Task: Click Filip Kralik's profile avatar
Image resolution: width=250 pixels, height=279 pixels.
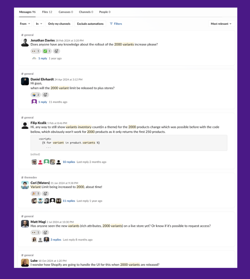Action: tap(25, 125)
